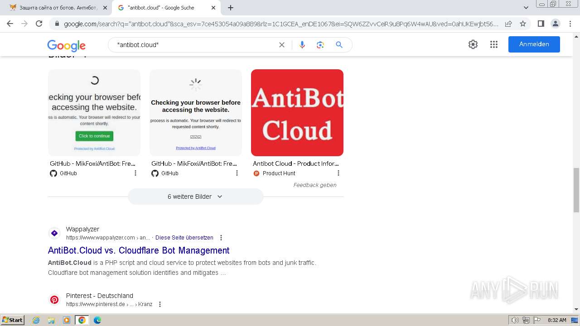Click the Pinterest - Deutschland site name

point(100,296)
